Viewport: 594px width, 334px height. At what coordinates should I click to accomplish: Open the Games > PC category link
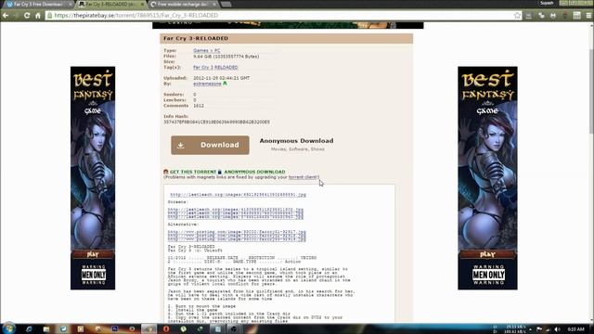click(206, 50)
